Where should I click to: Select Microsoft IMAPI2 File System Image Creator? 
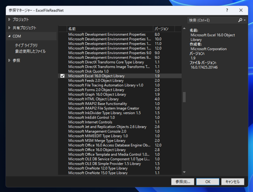point(120,108)
